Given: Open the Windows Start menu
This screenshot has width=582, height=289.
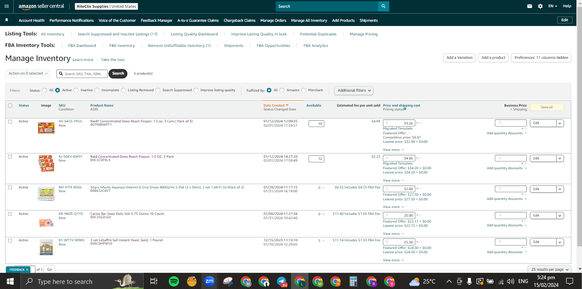Looking at the screenshot, I should (10, 281).
